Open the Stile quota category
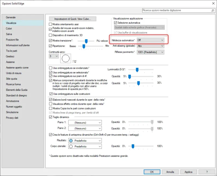The image size is (217, 176). (23, 79)
